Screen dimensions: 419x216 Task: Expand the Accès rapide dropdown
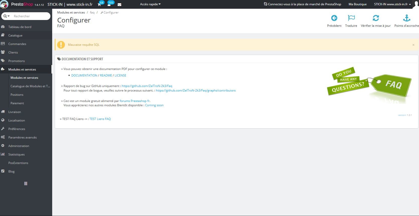coord(150,4)
